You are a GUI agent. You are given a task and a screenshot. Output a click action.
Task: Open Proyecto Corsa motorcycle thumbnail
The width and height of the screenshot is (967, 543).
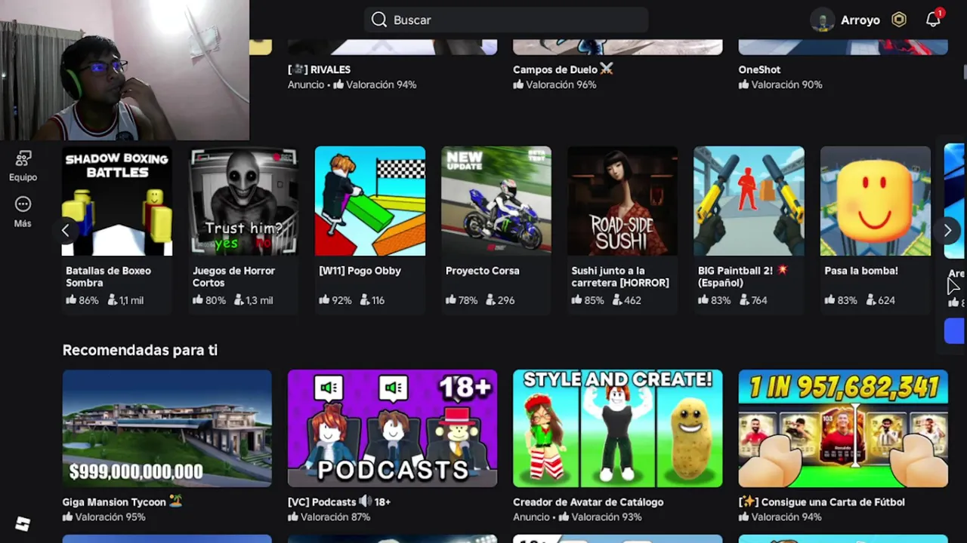click(x=496, y=201)
